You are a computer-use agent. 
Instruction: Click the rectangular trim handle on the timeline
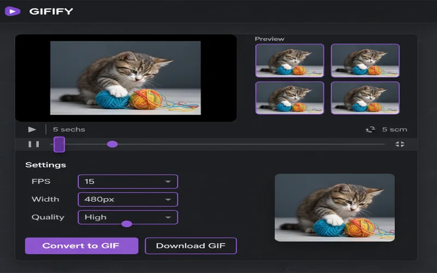click(x=60, y=144)
